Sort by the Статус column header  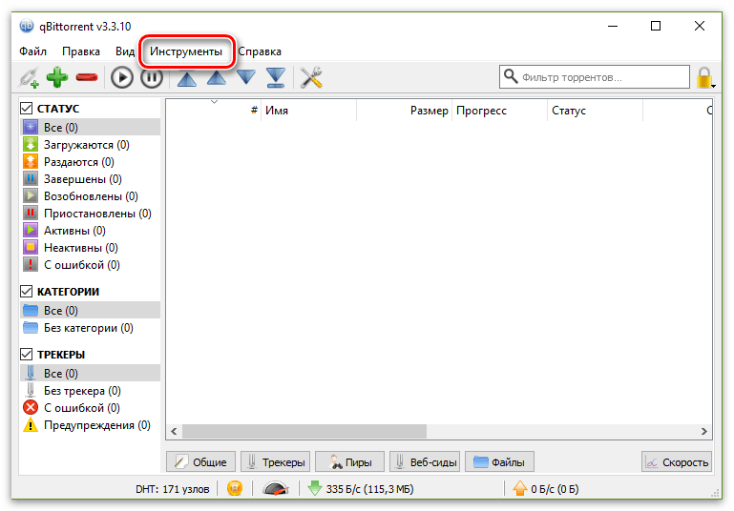595,111
